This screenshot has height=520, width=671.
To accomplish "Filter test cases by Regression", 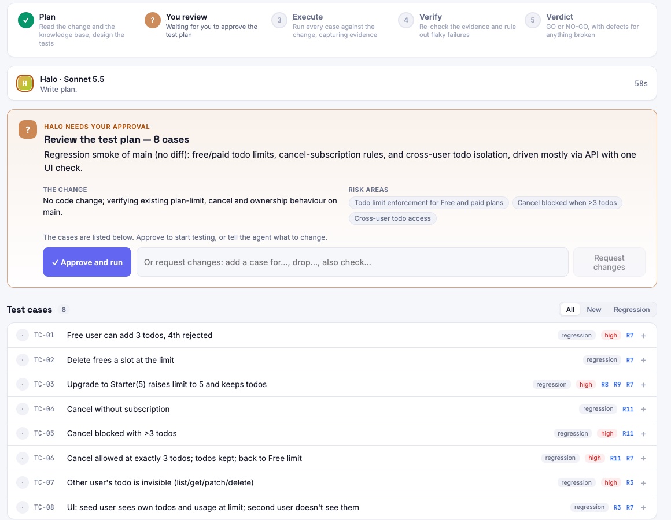I will click(632, 309).
